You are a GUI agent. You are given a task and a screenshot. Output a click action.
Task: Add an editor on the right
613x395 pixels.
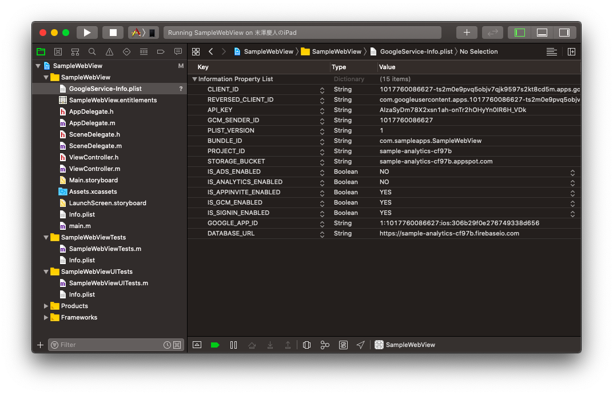tap(571, 51)
